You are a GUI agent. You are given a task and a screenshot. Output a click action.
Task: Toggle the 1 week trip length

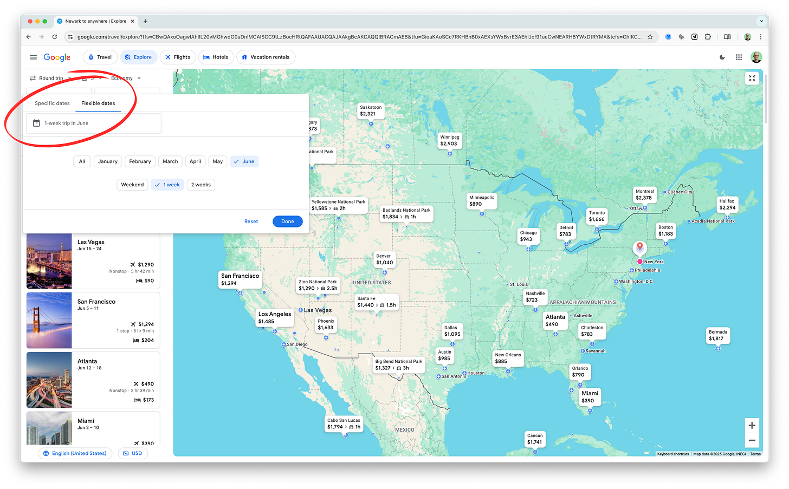(x=167, y=185)
